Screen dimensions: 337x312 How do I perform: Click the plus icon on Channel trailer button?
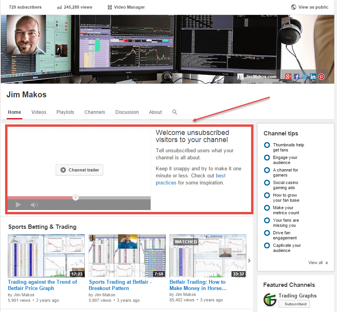click(x=63, y=170)
